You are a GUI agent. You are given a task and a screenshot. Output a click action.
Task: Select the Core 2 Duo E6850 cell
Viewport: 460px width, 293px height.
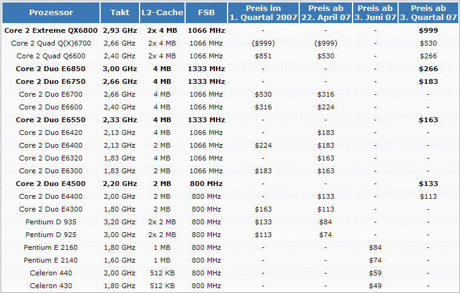pos(51,69)
